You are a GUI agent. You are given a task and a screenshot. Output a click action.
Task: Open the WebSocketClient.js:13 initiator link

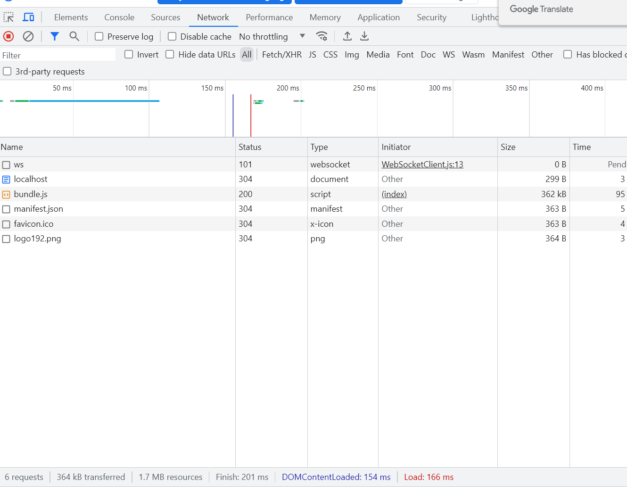[x=422, y=165]
